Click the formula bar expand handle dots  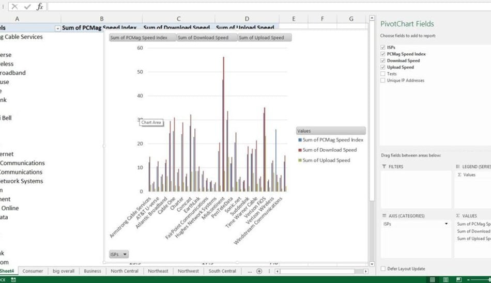click(x=3, y=7)
